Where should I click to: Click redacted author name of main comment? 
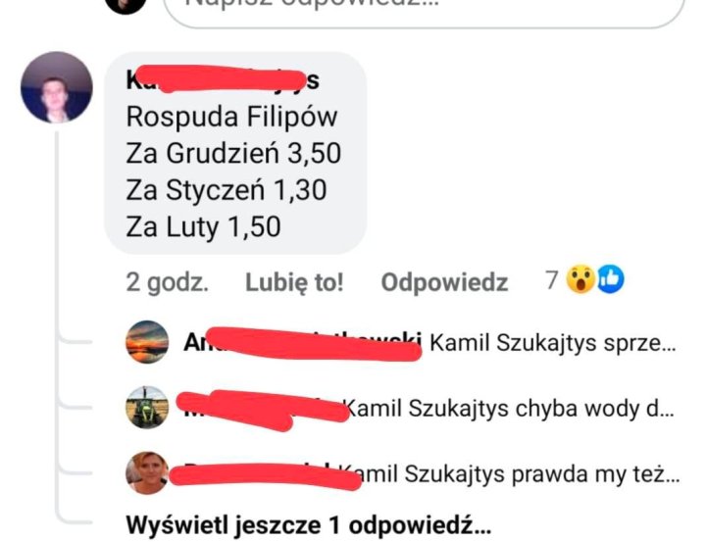223,80
